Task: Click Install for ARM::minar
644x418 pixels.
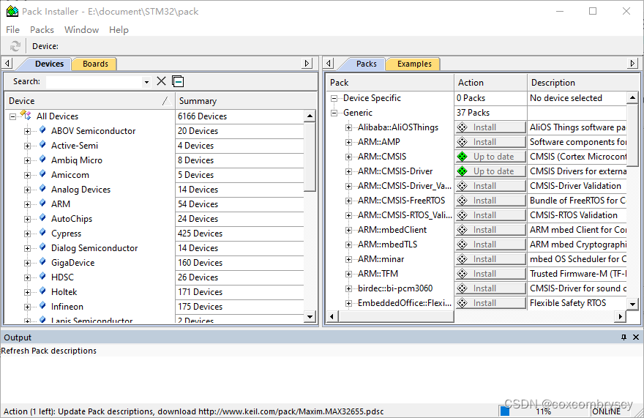Action: point(490,259)
